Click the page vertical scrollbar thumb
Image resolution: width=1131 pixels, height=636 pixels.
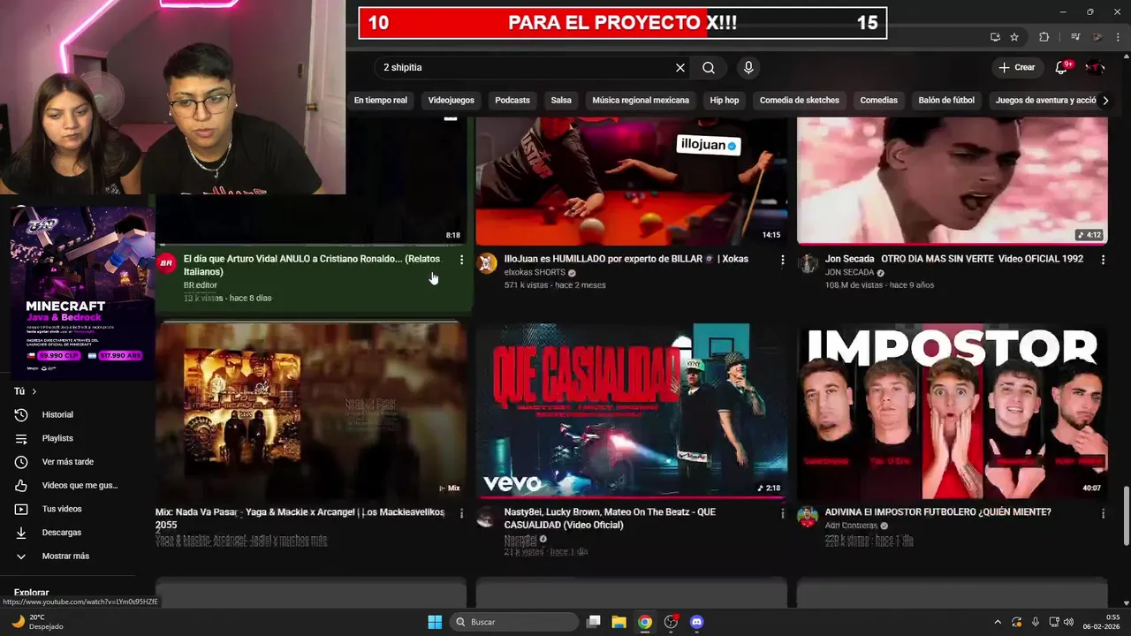click(x=1126, y=515)
